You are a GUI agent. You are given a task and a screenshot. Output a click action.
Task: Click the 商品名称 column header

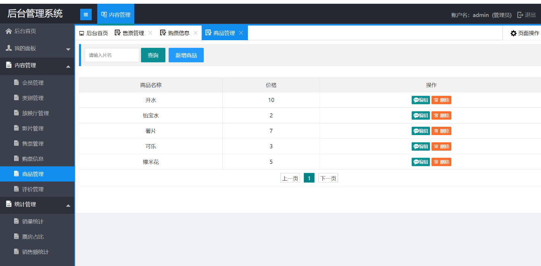151,85
